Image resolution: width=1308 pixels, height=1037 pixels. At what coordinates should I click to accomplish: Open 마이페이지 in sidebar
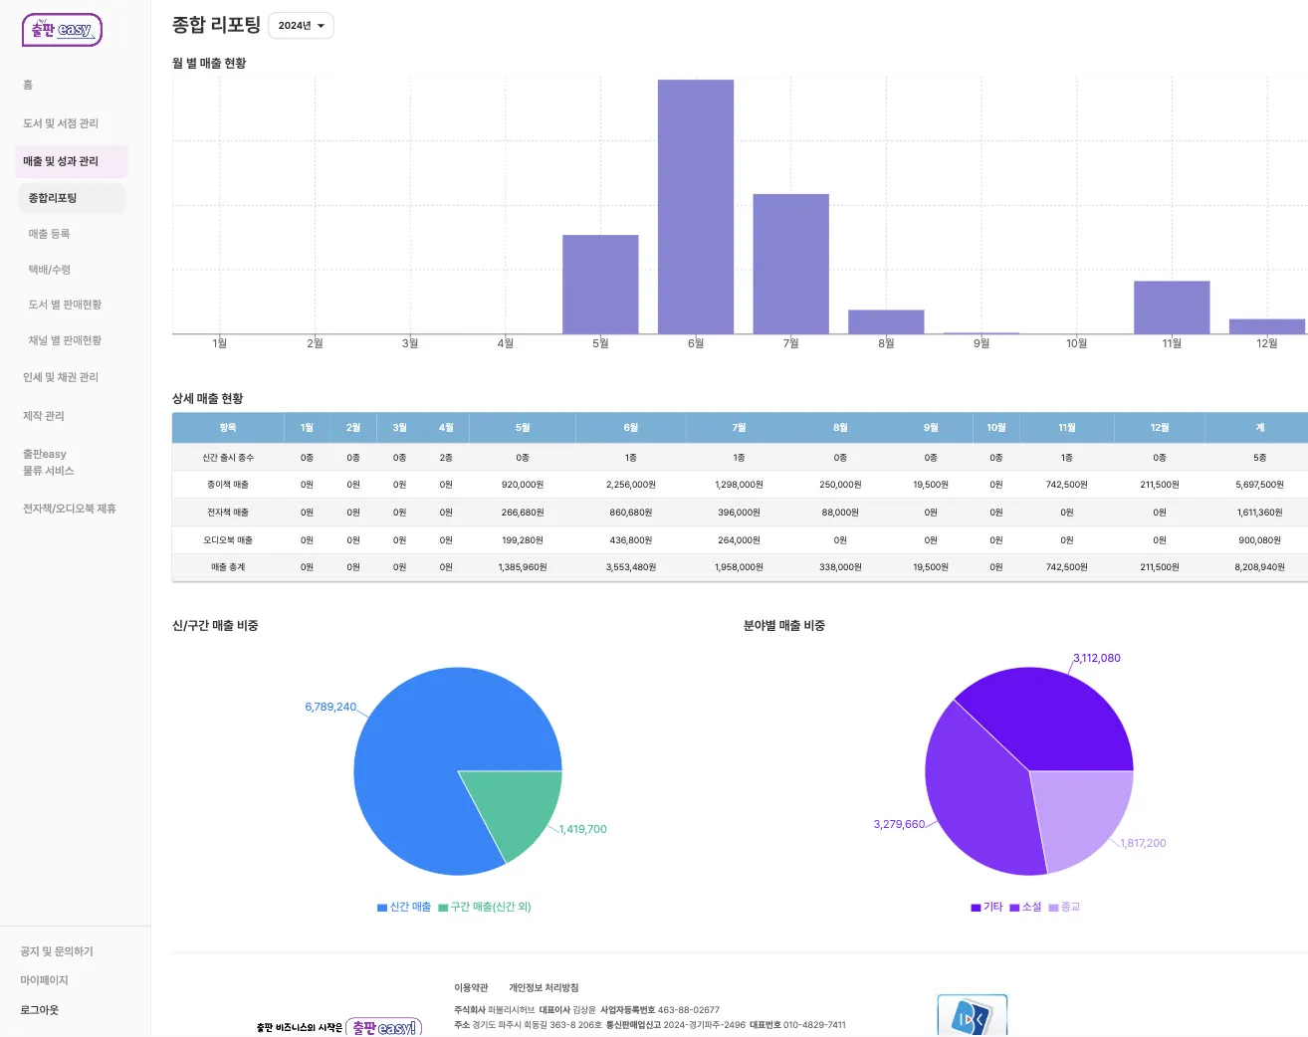tap(44, 980)
